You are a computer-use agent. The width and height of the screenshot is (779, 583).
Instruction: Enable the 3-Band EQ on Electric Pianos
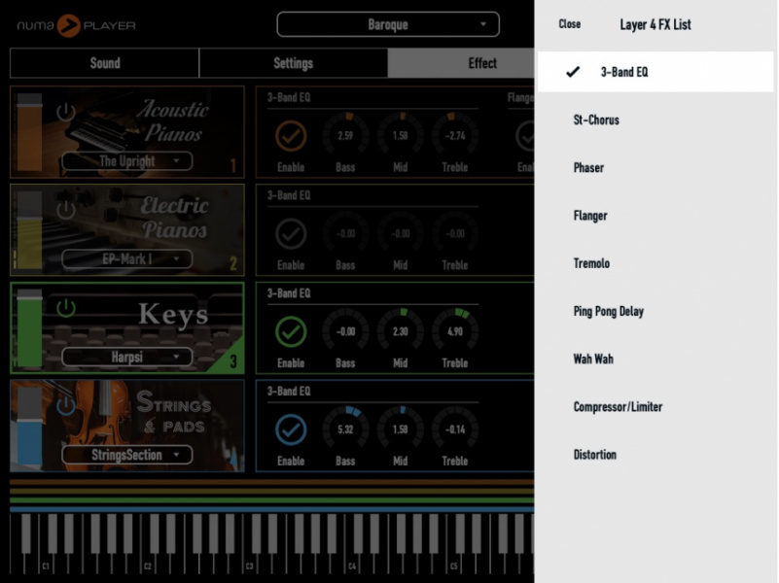coord(291,233)
